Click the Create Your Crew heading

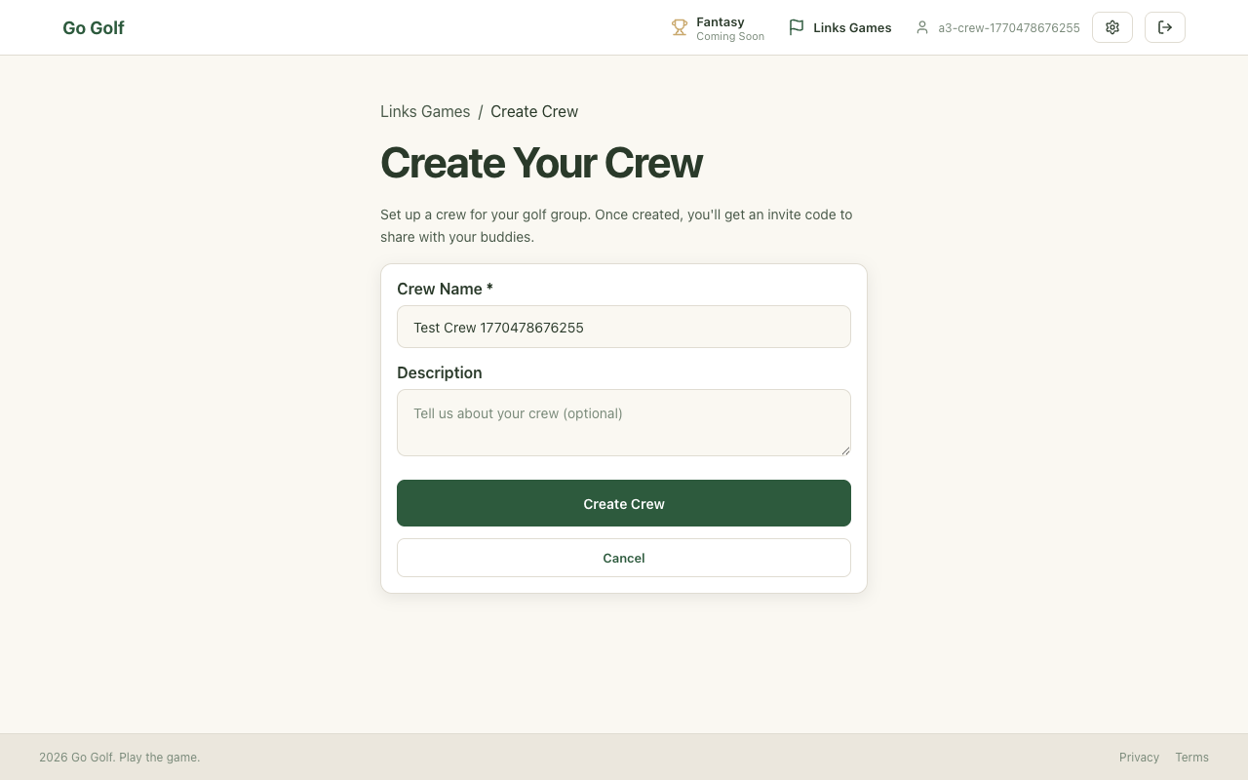541,163
